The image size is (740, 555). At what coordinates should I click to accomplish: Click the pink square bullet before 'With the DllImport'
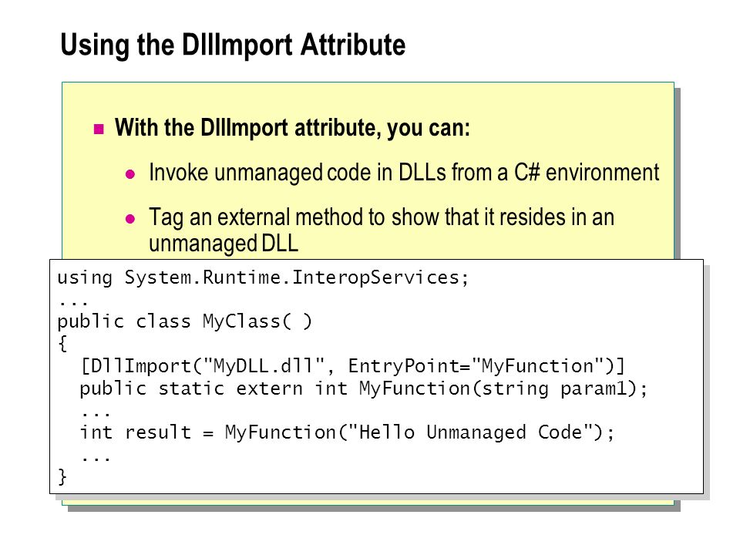point(99,129)
